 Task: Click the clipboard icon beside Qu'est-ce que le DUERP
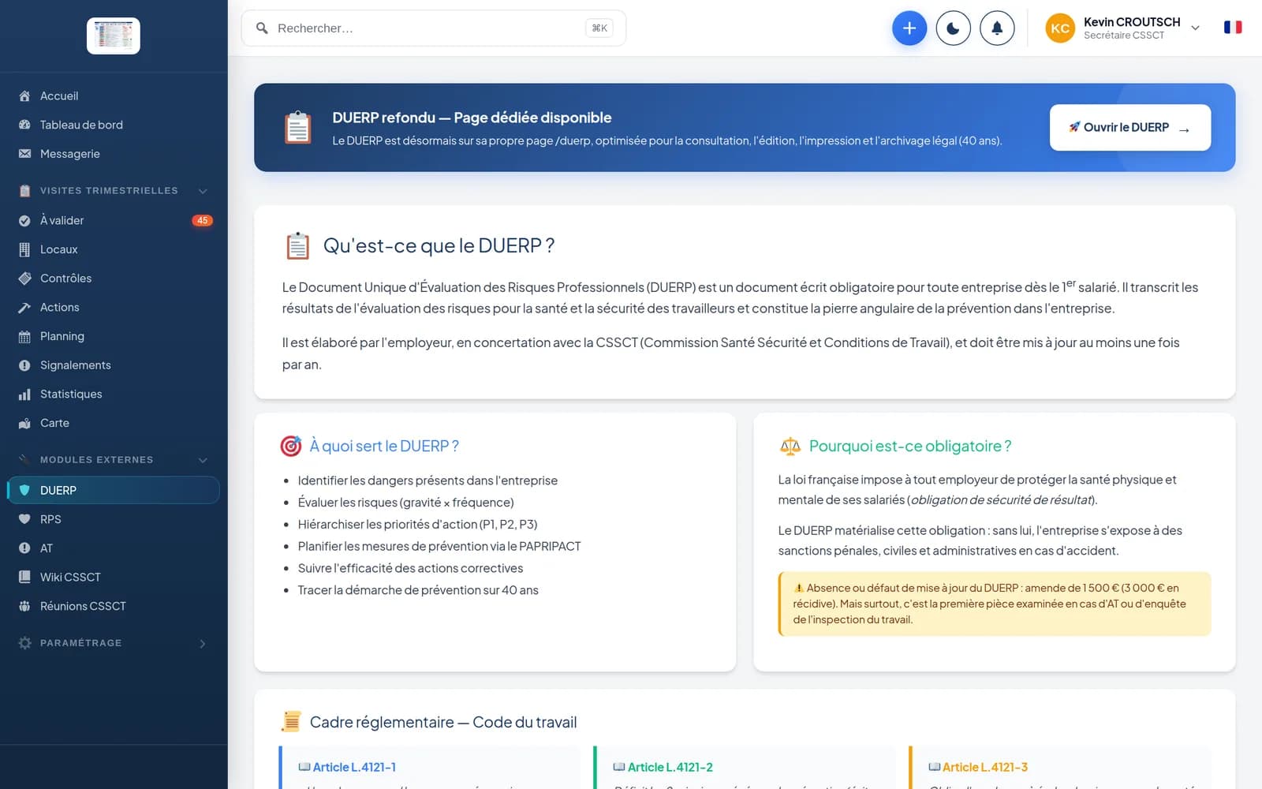click(297, 246)
